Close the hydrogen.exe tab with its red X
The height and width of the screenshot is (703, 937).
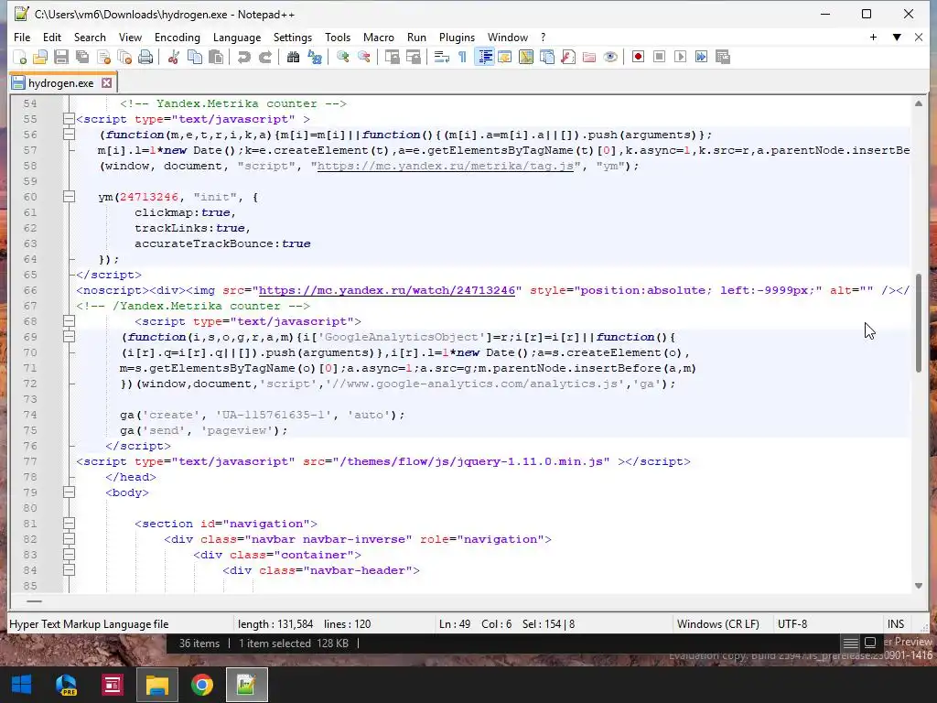pos(106,82)
